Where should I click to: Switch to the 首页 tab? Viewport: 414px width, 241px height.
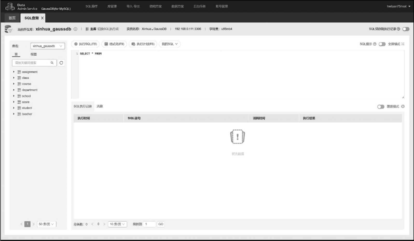12,18
